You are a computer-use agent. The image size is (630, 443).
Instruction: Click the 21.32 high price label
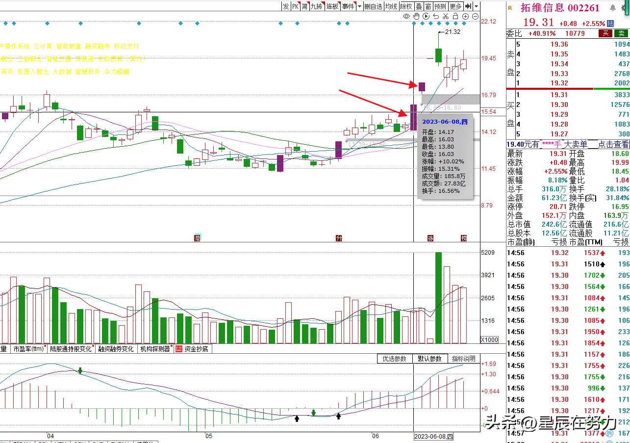pos(453,32)
